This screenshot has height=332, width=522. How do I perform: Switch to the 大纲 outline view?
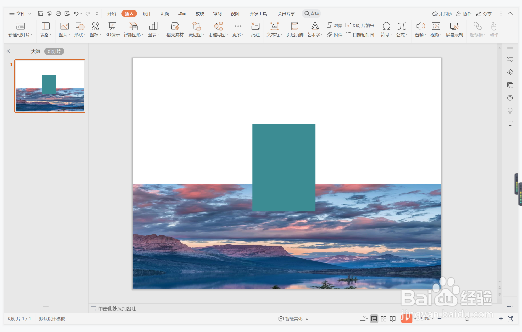click(x=35, y=52)
